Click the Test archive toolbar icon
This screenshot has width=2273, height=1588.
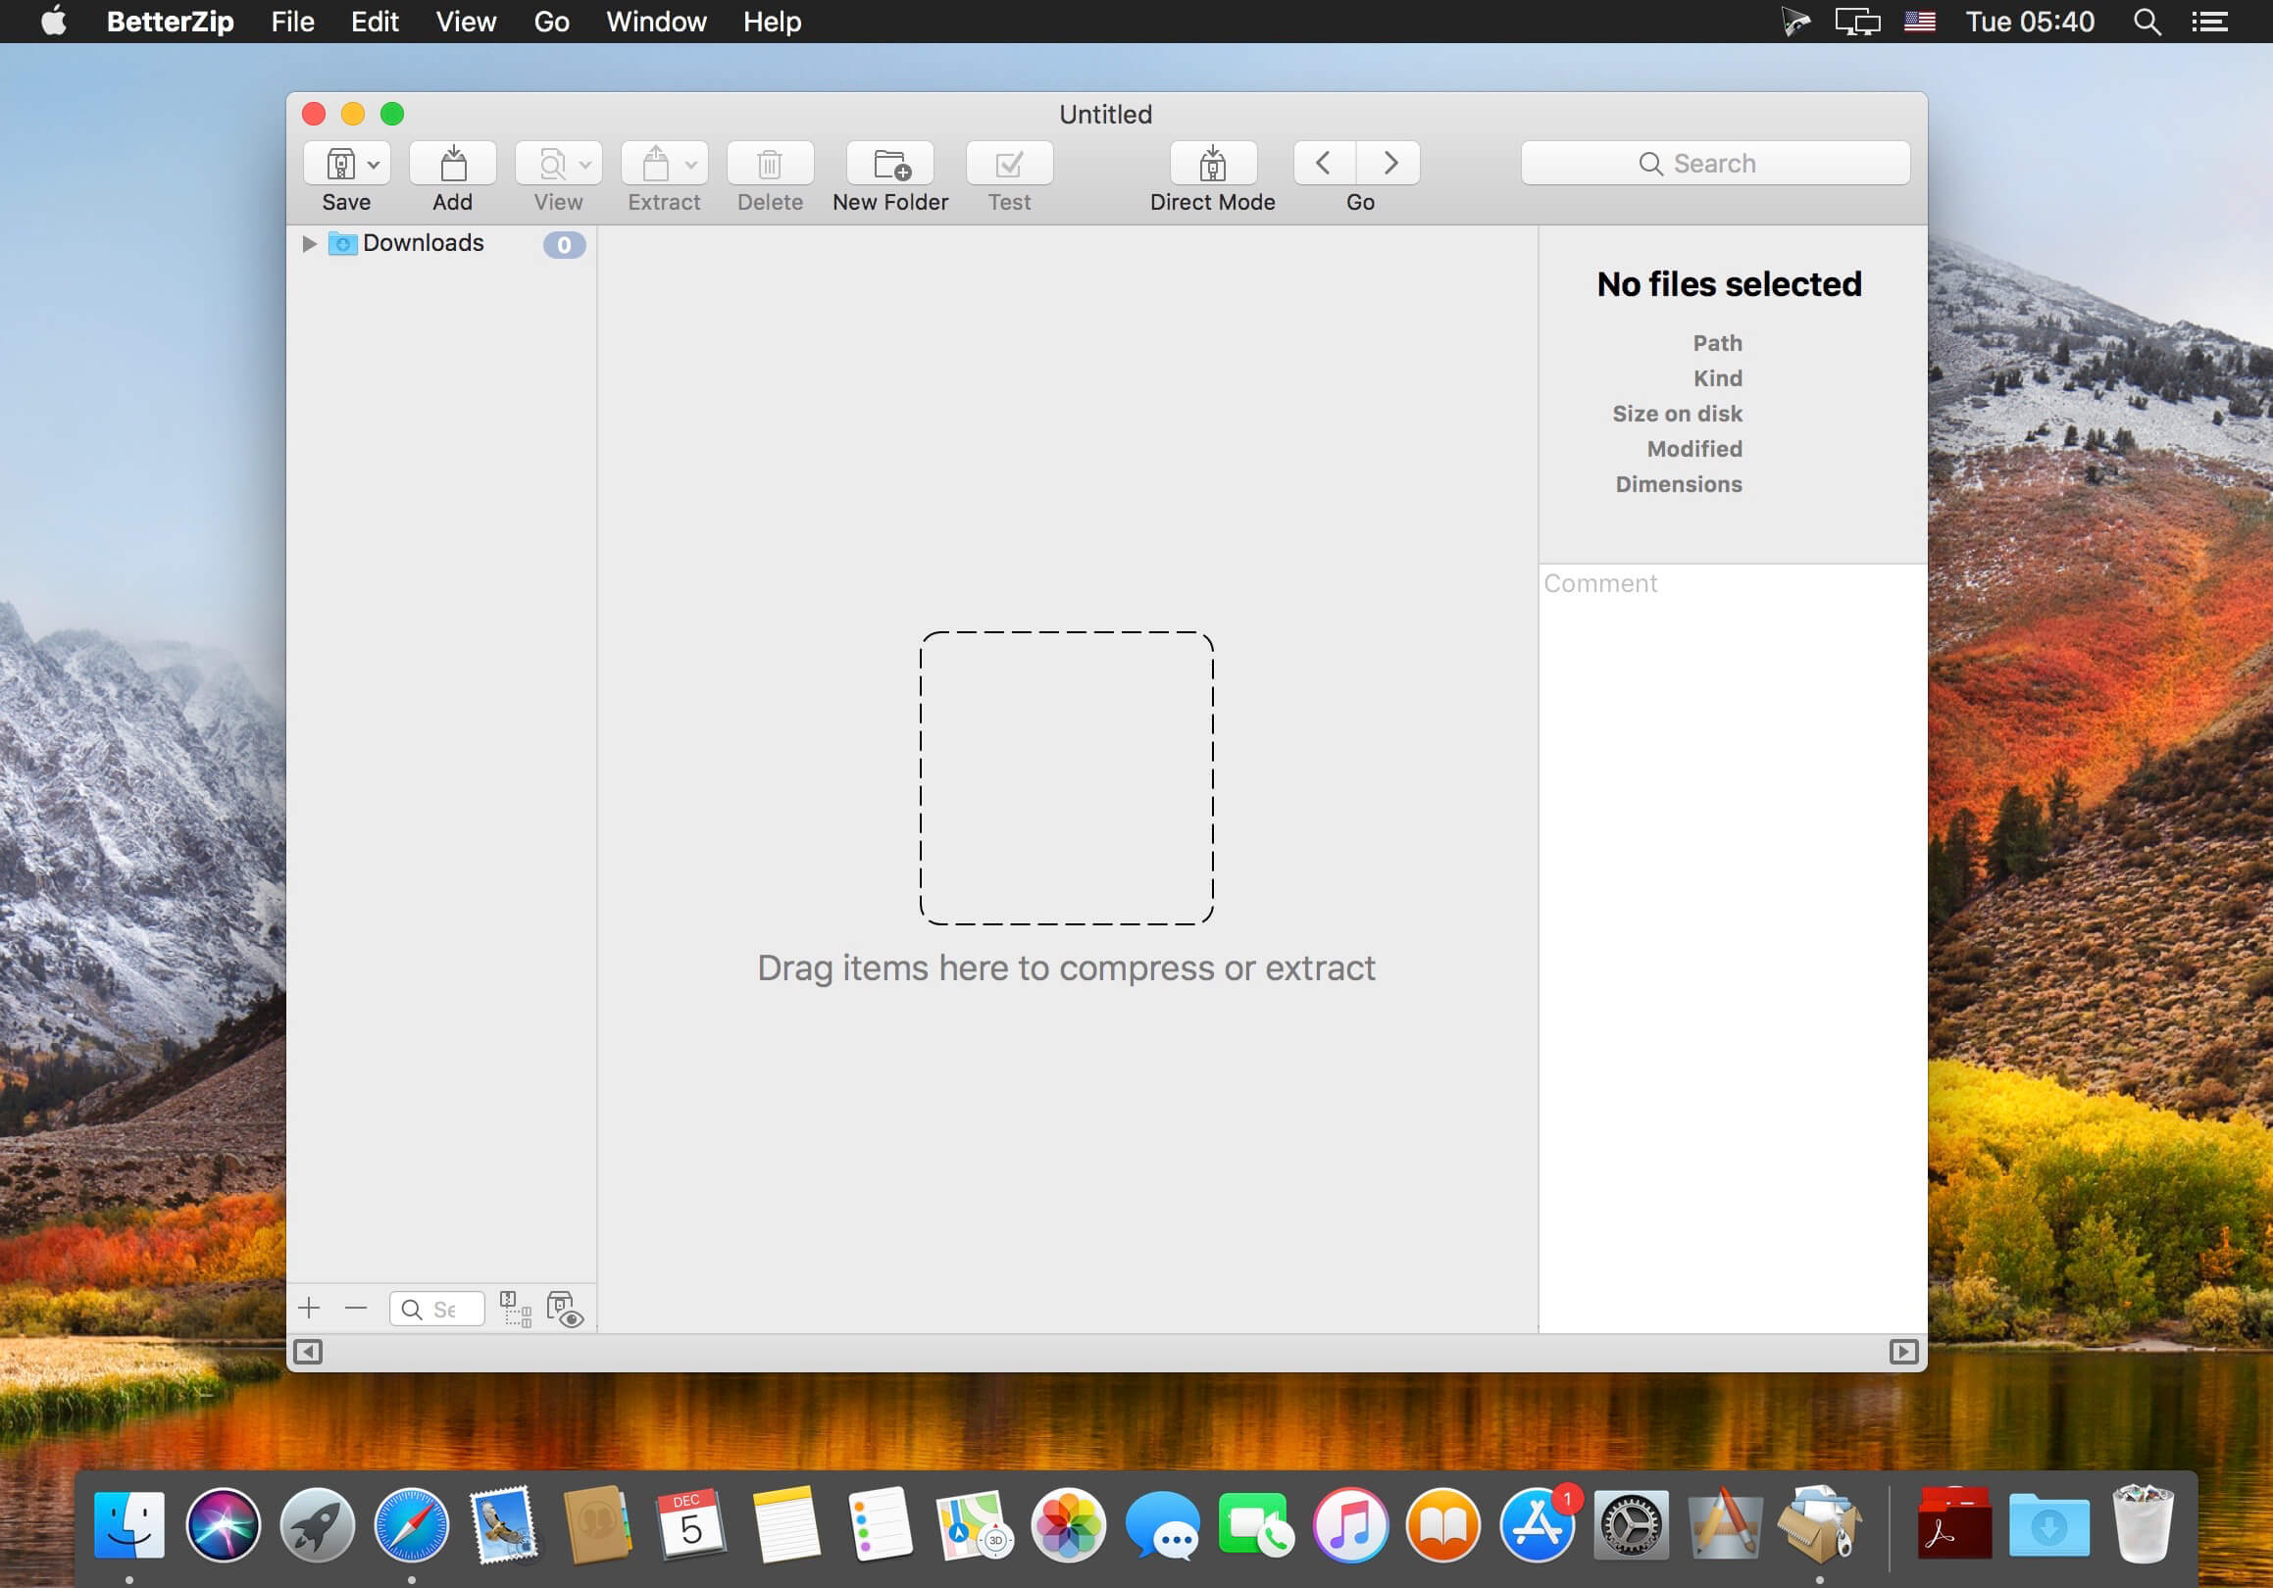(x=1008, y=164)
